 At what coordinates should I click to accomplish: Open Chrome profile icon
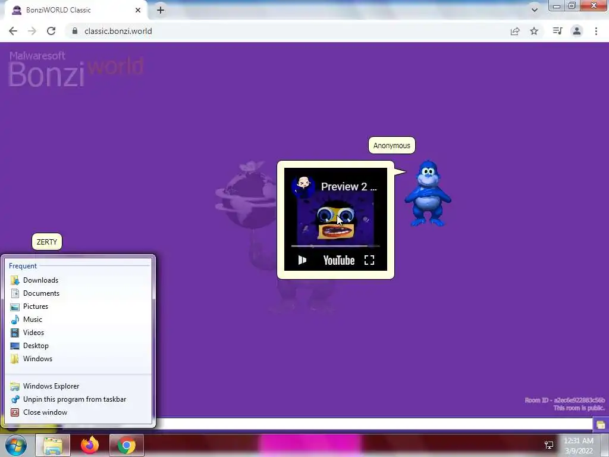coord(577,31)
